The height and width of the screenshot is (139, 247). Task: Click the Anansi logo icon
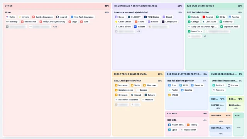pyautogui.click(x=204, y=17)
